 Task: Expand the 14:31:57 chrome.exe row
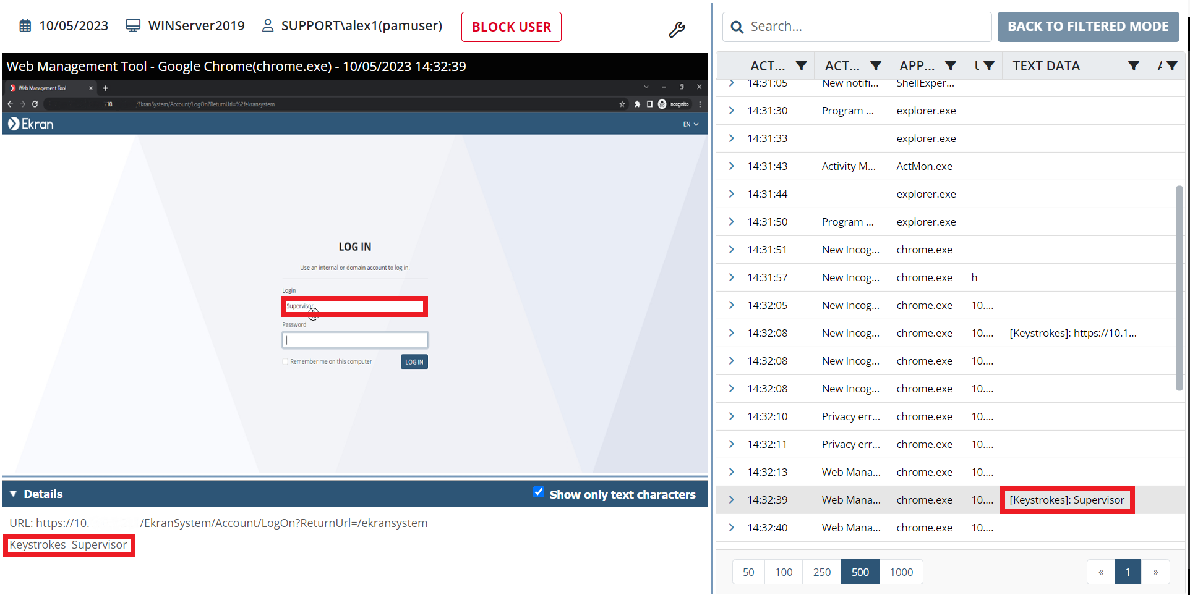point(732,277)
